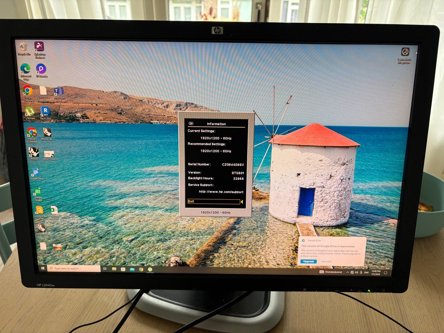Open the Recycle Bin desktop icon
This screenshot has width=444, height=333.
(24, 49)
